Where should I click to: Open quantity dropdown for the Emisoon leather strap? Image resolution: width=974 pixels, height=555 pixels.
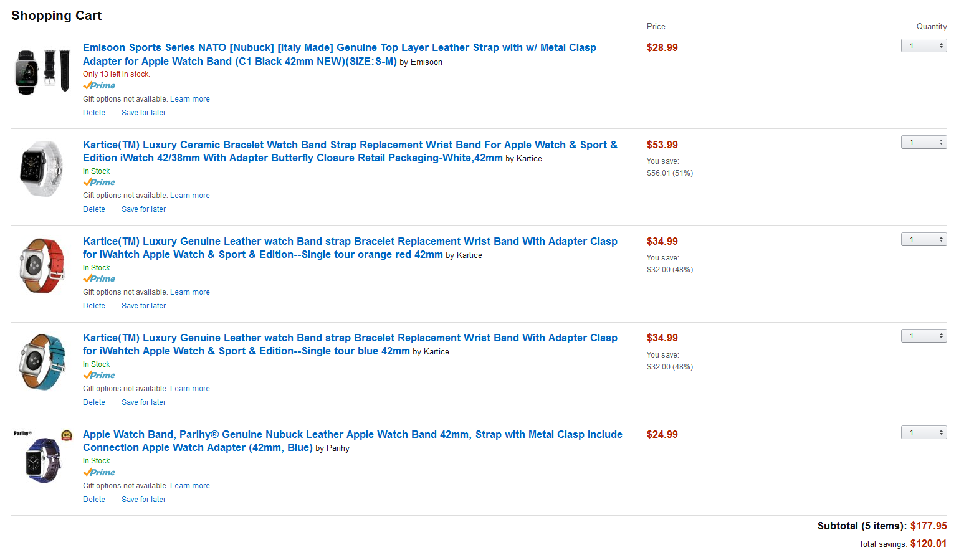(924, 45)
